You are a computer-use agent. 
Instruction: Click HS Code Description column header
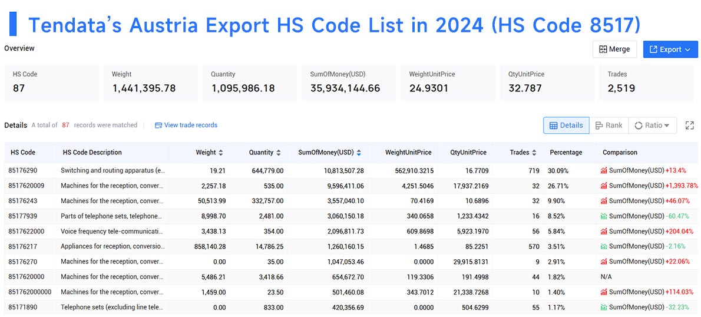click(x=91, y=153)
